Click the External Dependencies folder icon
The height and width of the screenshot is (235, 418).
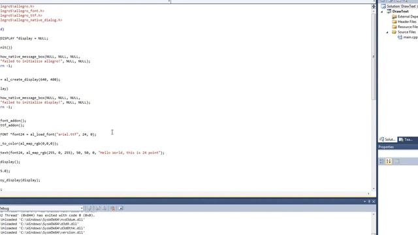(x=394, y=16)
